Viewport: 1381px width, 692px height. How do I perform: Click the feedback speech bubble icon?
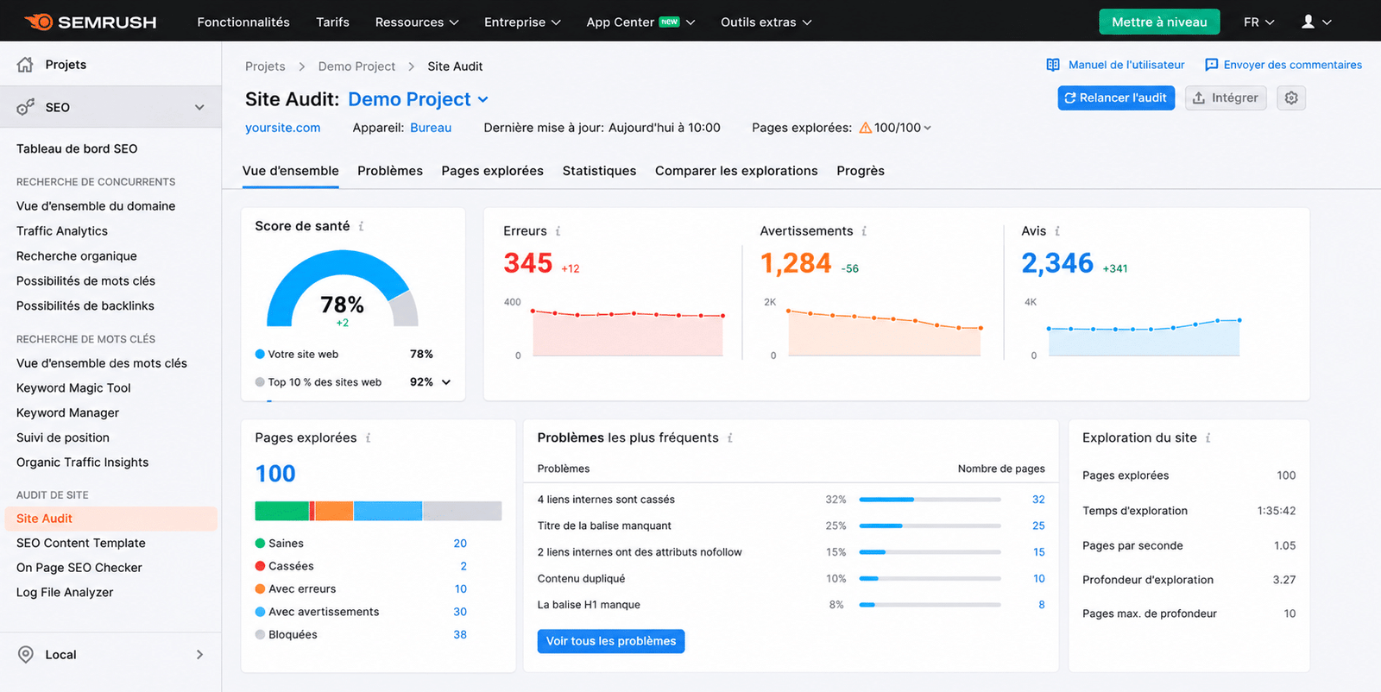pos(1211,65)
